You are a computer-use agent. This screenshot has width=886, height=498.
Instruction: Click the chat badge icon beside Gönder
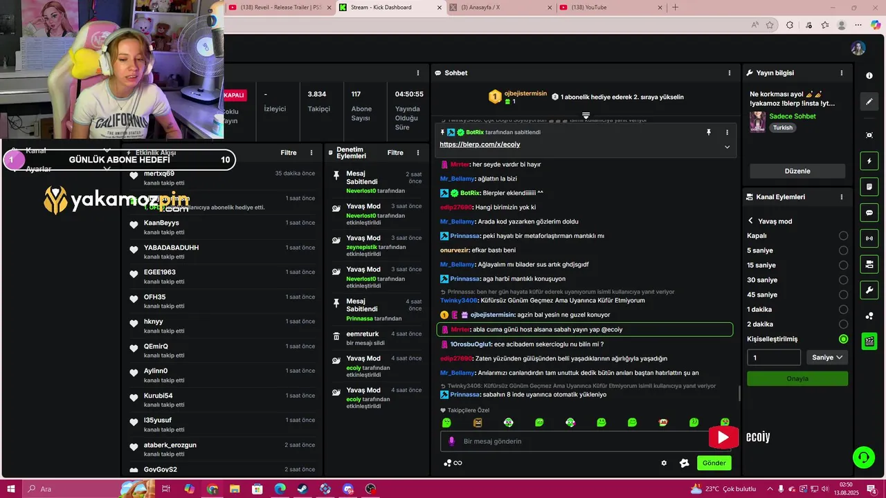point(684,463)
